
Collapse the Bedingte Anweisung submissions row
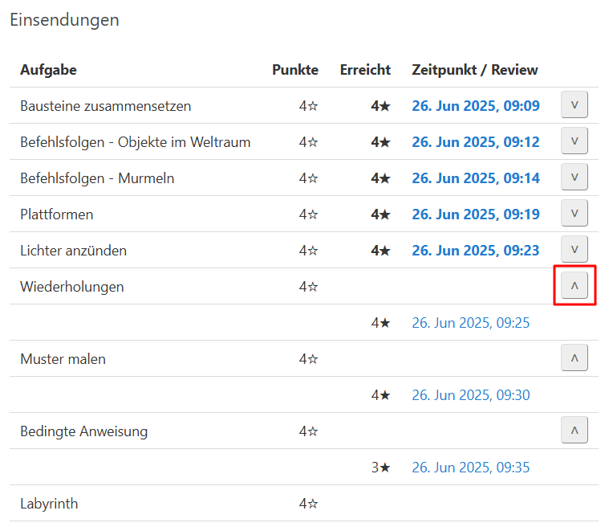point(574,431)
